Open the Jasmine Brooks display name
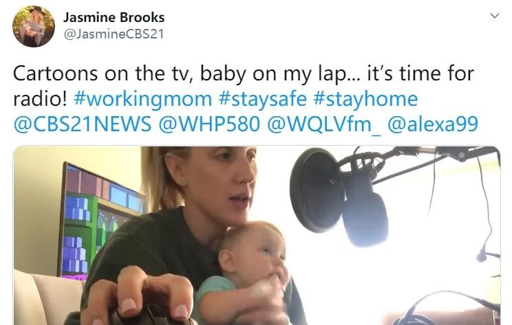This screenshot has width=512, height=325. click(x=114, y=17)
